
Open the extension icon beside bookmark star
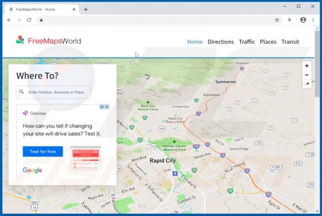coord(289,20)
